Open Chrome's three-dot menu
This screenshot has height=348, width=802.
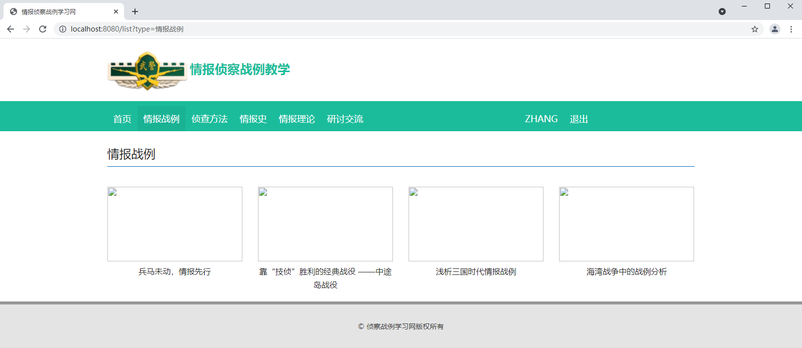click(791, 29)
